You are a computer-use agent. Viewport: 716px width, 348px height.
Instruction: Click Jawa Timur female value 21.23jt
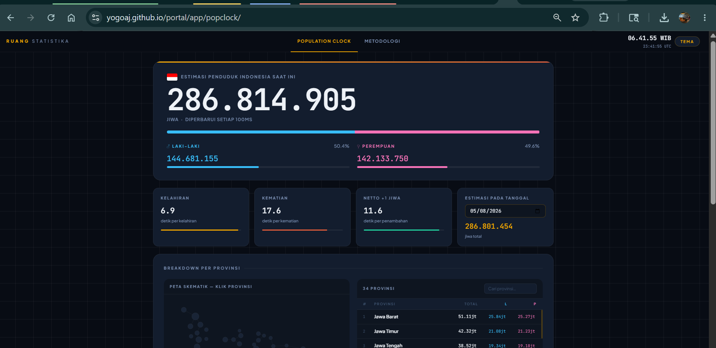click(526, 331)
